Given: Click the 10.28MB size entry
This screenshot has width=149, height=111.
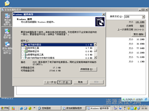Looking at the screenshot, I should (x=140, y=39).
